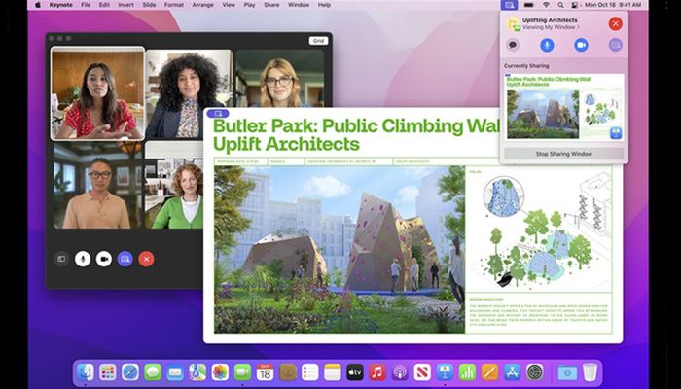681x389 pixels.
Task: Click purple screen share button in FaceTime window
Action: pos(125,259)
